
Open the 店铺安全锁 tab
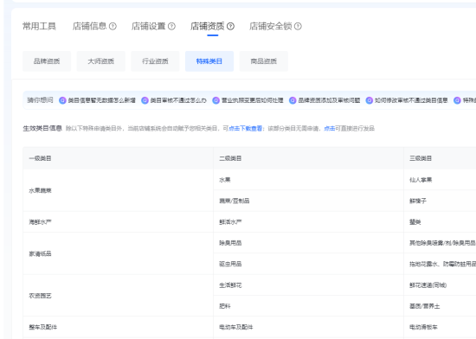[271, 27]
